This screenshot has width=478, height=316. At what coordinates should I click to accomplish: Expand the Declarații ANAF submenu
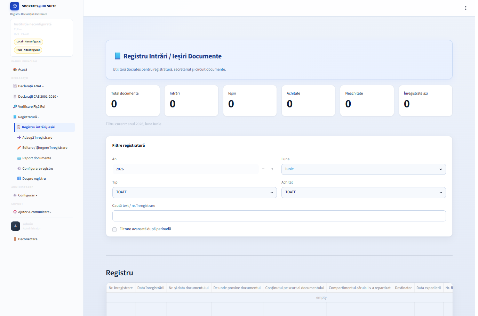pyautogui.click(x=43, y=86)
